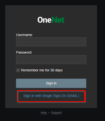Focus the Password input field
The height and width of the screenshot is (121, 105).
coord(51,60)
